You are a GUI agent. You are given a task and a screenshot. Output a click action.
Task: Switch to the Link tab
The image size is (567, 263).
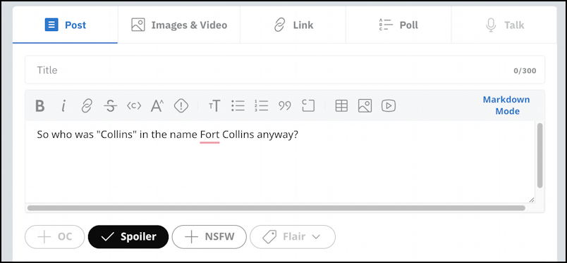coord(293,25)
